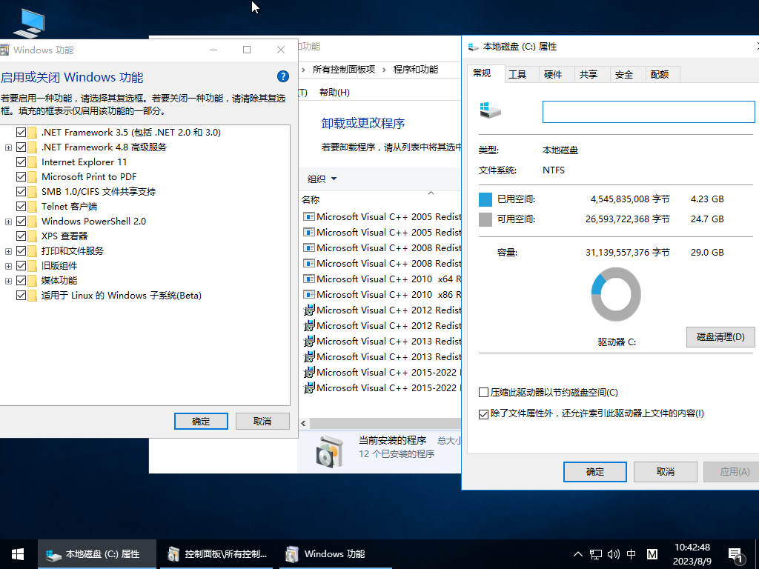The height and width of the screenshot is (569, 759).
Task: Open the 组织 dropdown
Action: point(322,179)
